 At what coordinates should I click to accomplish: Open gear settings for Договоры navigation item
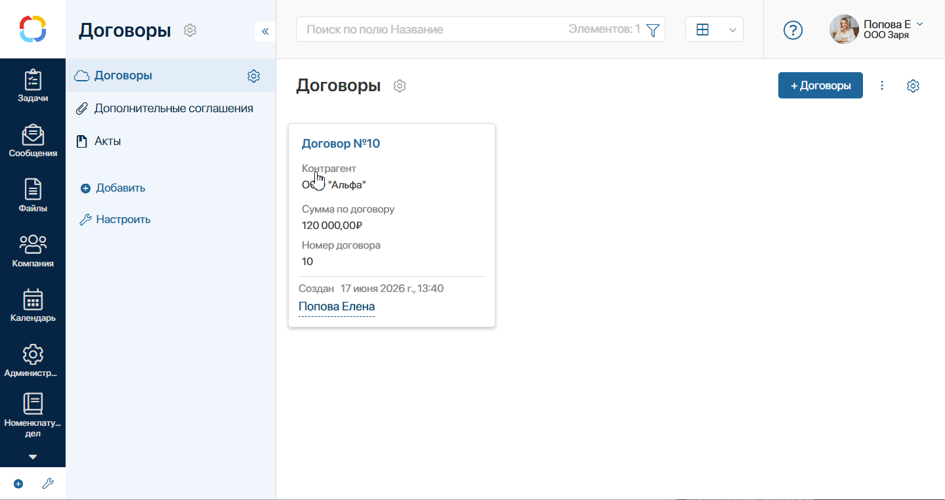click(253, 76)
